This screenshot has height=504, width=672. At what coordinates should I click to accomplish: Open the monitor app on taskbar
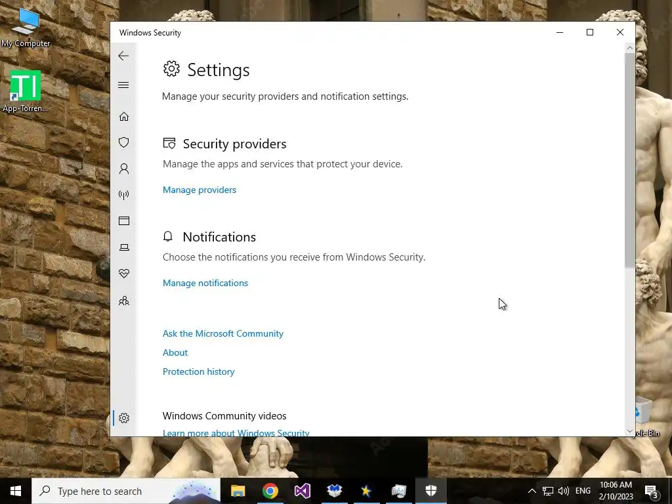(398, 491)
